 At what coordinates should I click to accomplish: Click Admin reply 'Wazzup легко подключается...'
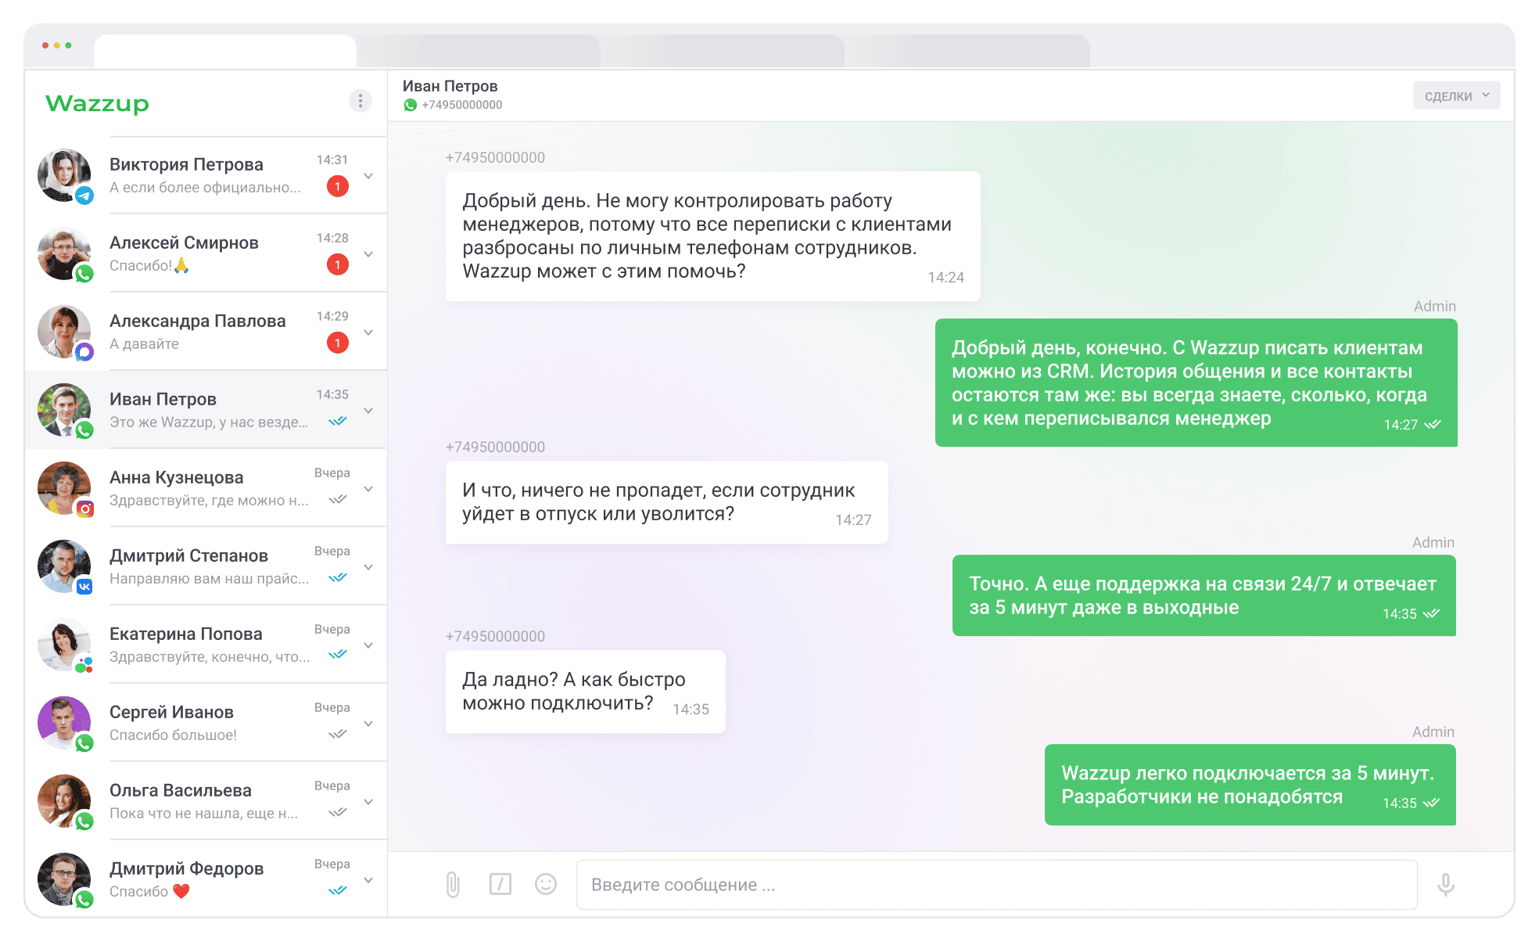coord(1250,785)
